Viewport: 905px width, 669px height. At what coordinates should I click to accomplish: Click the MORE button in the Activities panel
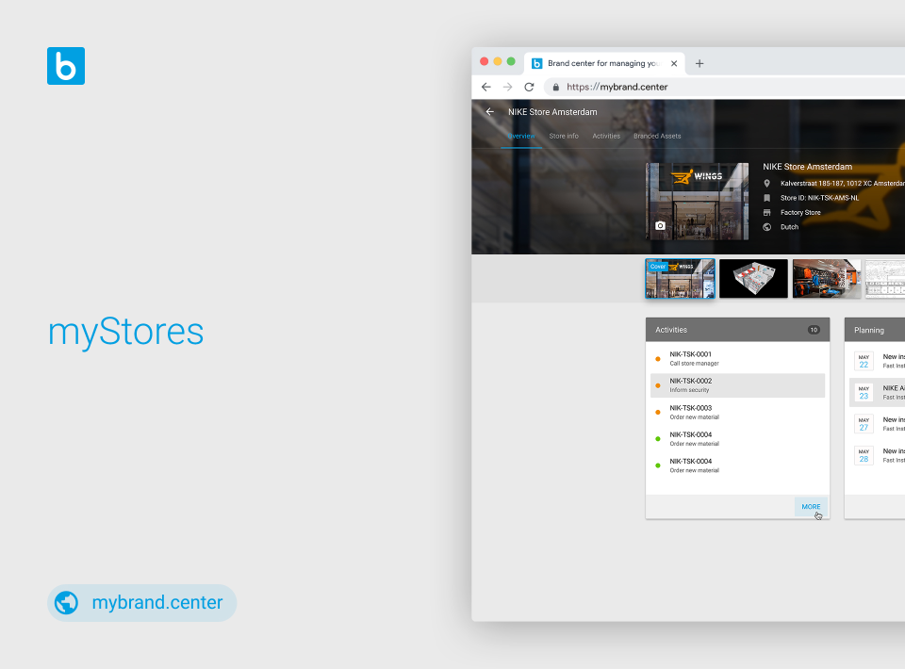pos(811,506)
